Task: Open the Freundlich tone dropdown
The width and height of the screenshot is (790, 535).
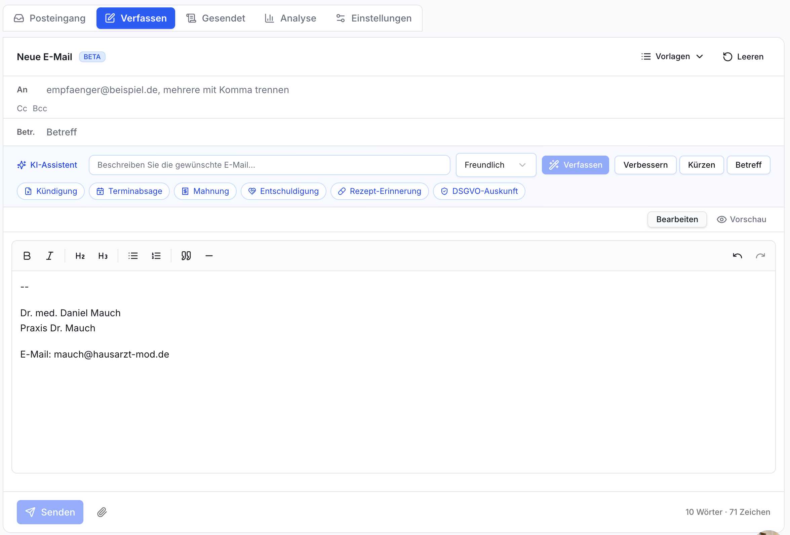Action: [496, 165]
